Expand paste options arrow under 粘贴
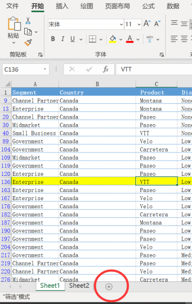The image size is (192, 304). [x=14, y=43]
